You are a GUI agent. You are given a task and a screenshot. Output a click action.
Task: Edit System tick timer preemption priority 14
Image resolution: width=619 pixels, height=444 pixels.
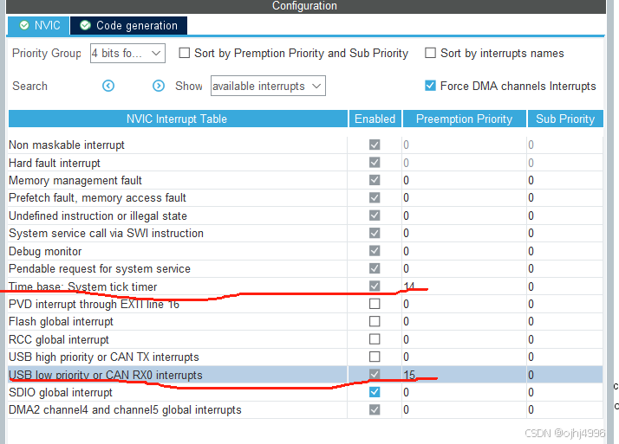(x=465, y=286)
